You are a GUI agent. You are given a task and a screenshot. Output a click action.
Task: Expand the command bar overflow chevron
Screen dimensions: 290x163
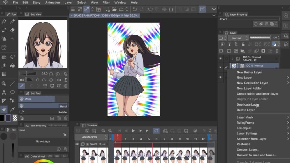[x=214, y=9]
